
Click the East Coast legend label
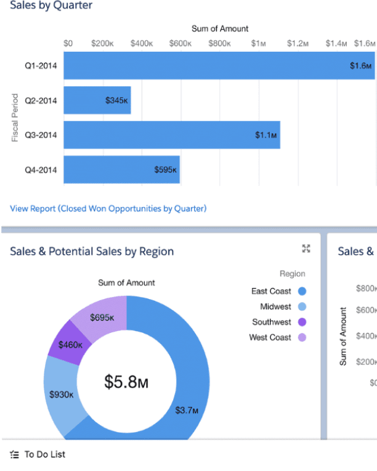coord(271,291)
